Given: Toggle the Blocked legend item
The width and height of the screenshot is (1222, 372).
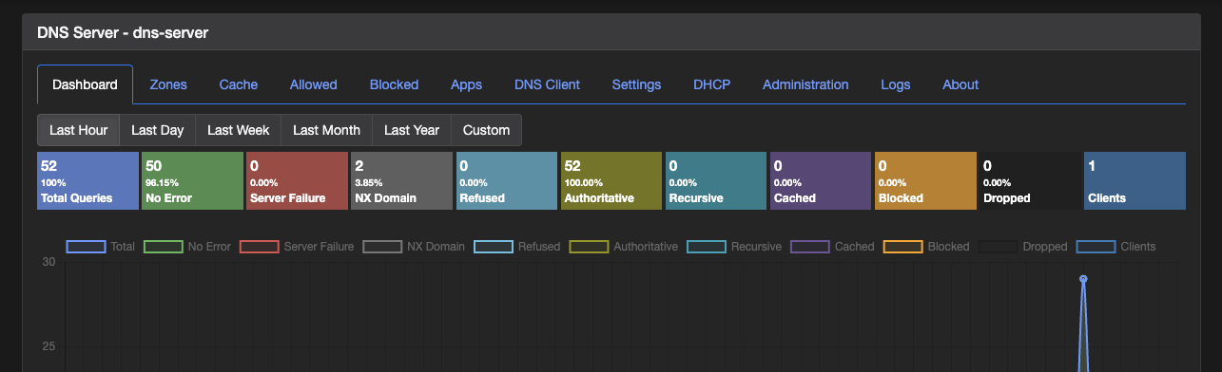Looking at the screenshot, I should [x=902, y=247].
